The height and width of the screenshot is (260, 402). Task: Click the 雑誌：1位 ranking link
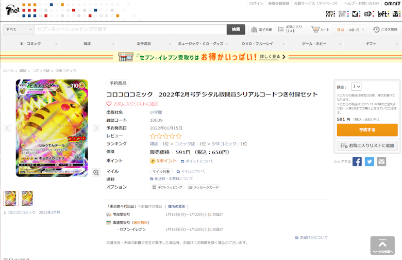tap(159, 144)
